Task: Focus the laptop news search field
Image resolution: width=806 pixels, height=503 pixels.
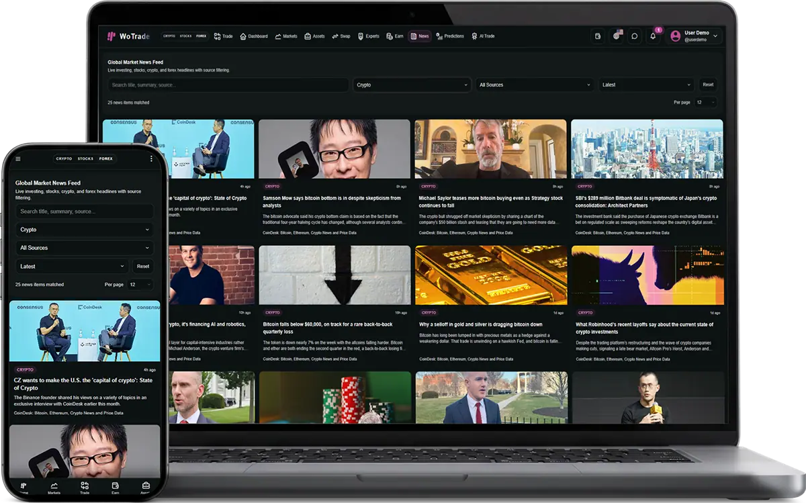Action: (x=228, y=85)
